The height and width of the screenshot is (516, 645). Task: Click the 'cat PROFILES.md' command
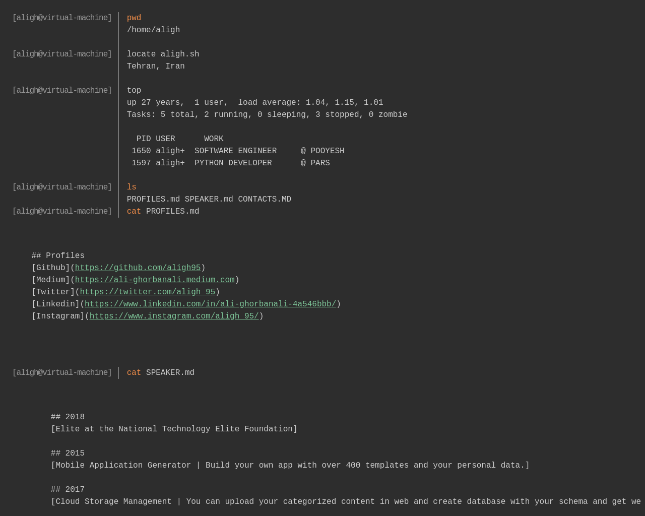click(163, 212)
